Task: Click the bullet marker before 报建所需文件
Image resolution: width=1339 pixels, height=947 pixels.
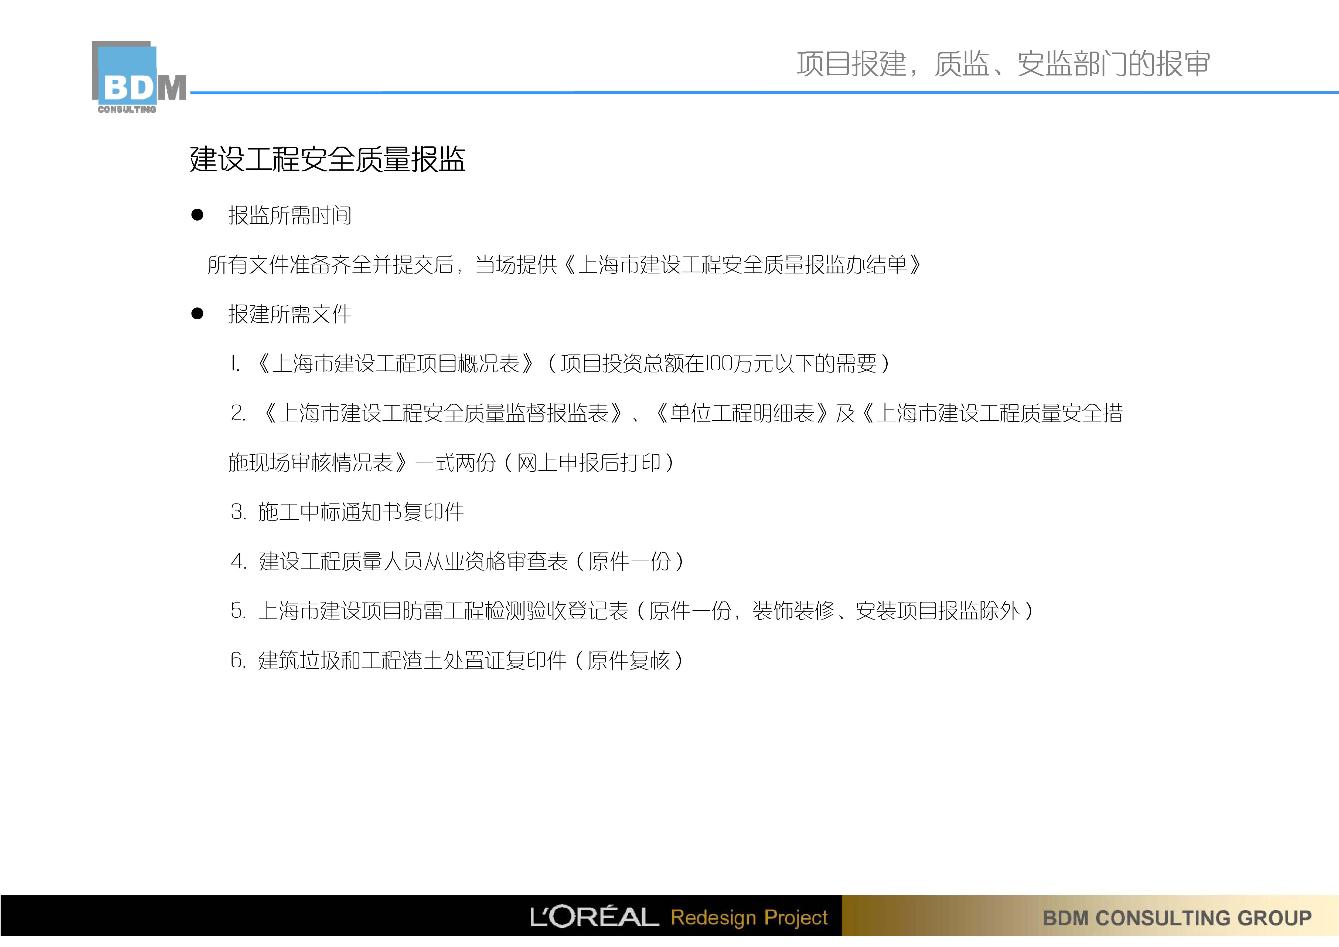Action: tap(198, 314)
